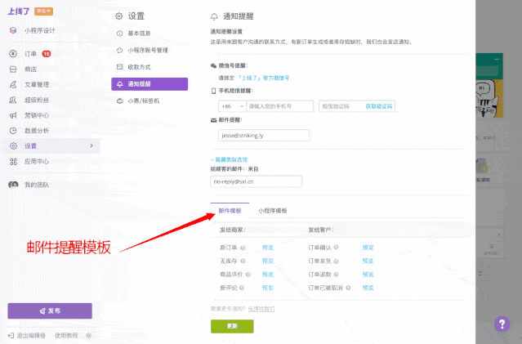Click 预览 for 订单发货
522x344 pixels.
(368, 261)
